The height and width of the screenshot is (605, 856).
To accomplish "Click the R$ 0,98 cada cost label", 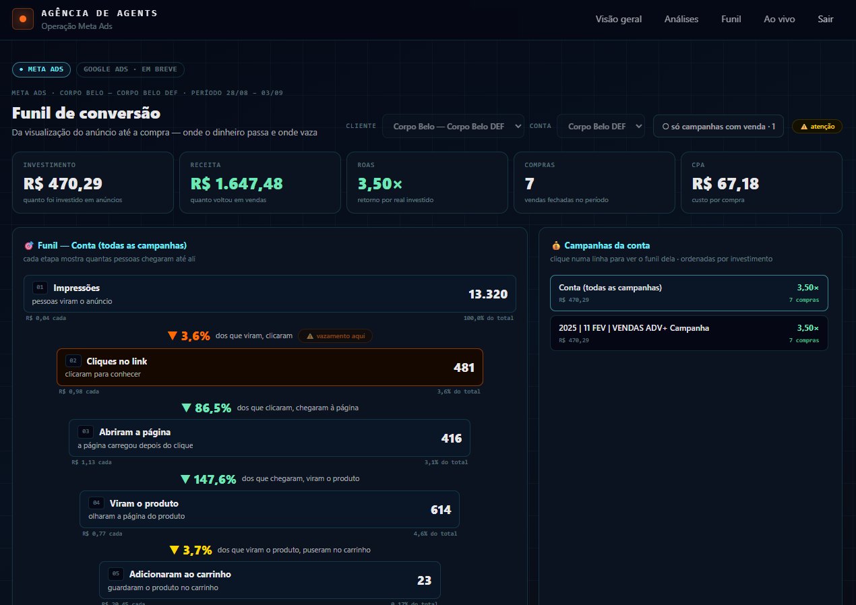I will pos(79,391).
